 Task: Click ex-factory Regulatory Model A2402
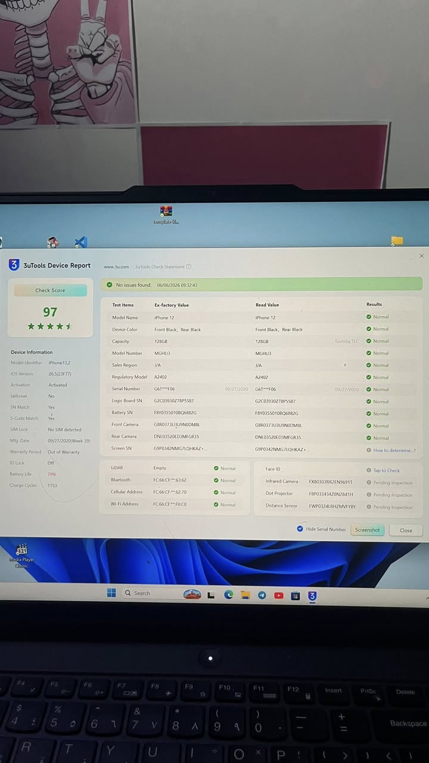(x=161, y=377)
